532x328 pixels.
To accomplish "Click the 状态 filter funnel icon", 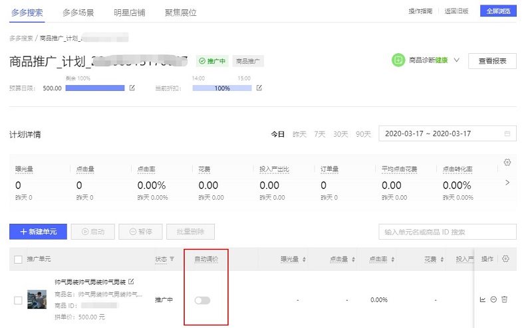I will click(172, 259).
